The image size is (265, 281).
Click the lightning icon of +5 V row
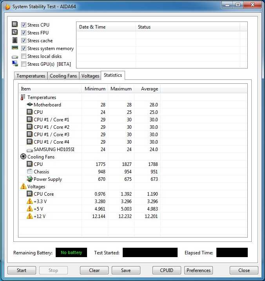pyautogui.click(x=30, y=209)
